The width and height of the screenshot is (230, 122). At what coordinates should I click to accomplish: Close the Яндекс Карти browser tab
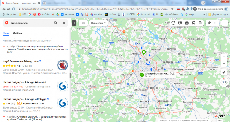click(39, 3)
